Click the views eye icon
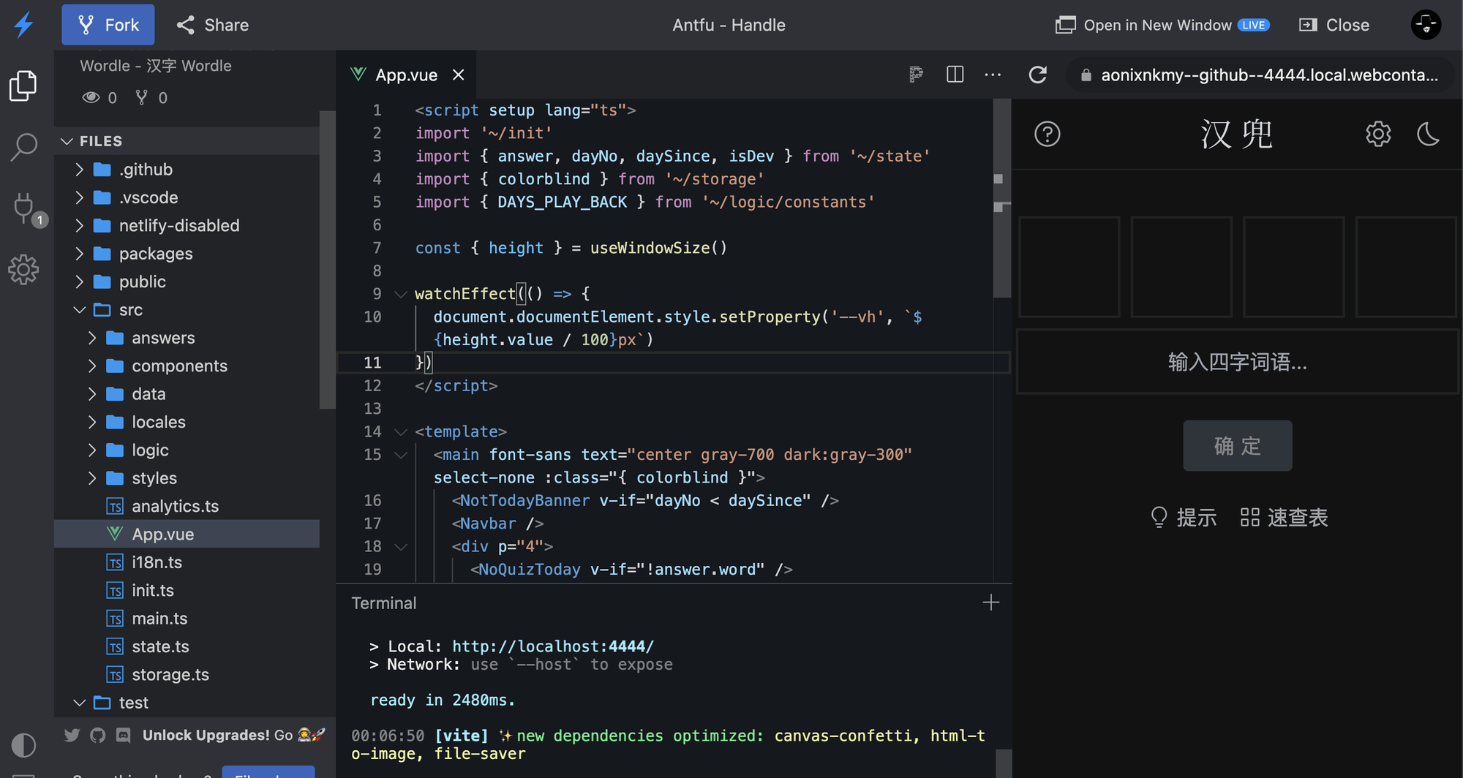This screenshot has width=1463, height=778. pyautogui.click(x=91, y=97)
